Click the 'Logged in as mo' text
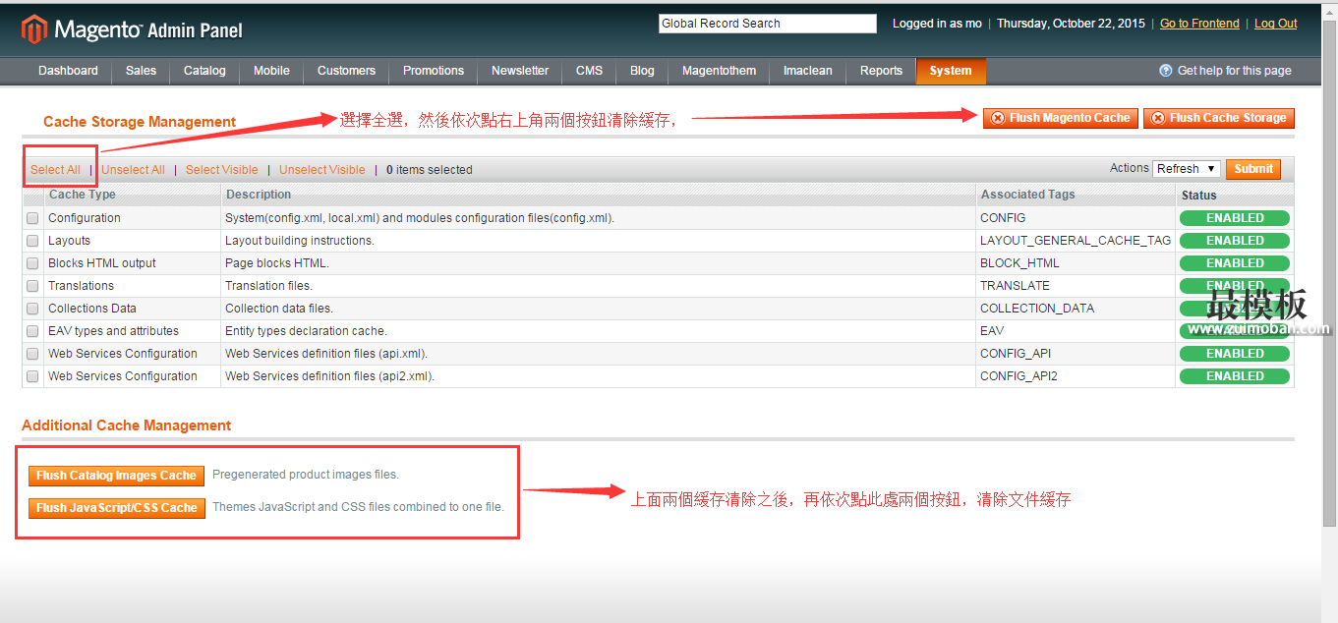This screenshot has height=623, width=1338. click(937, 24)
